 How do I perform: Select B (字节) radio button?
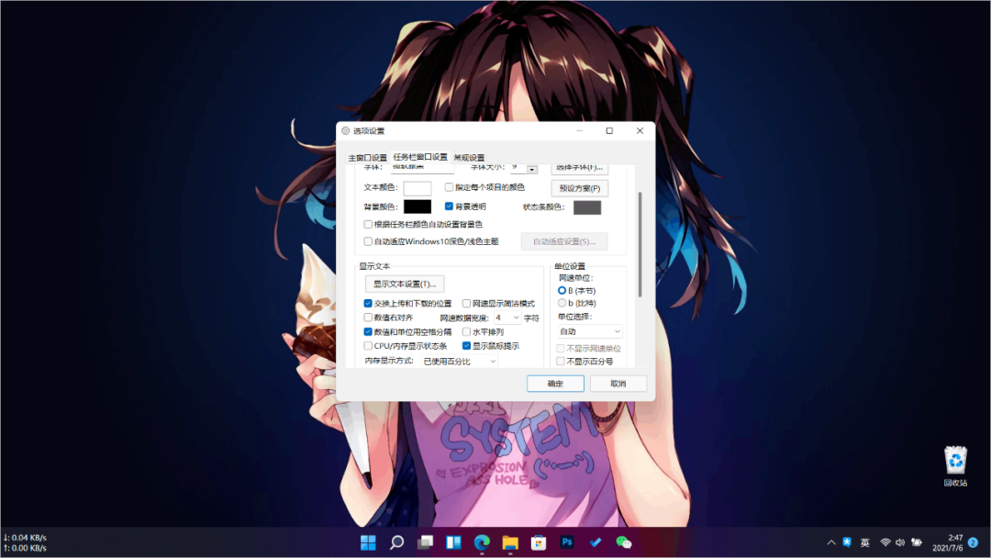click(562, 291)
